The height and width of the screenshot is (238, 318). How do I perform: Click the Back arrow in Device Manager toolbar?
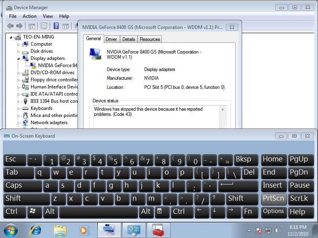coord(10,26)
